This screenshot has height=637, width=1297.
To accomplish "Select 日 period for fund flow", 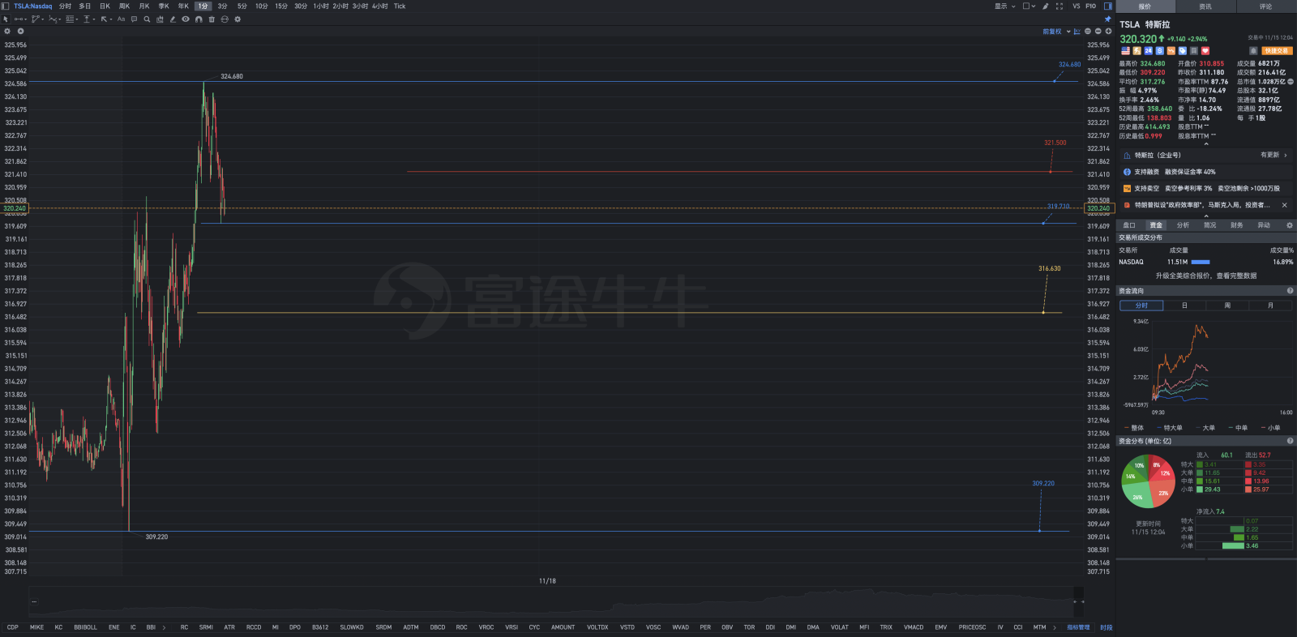I will [1184, 306].
